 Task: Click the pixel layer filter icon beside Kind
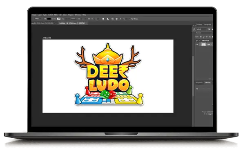tap(209, 29)
